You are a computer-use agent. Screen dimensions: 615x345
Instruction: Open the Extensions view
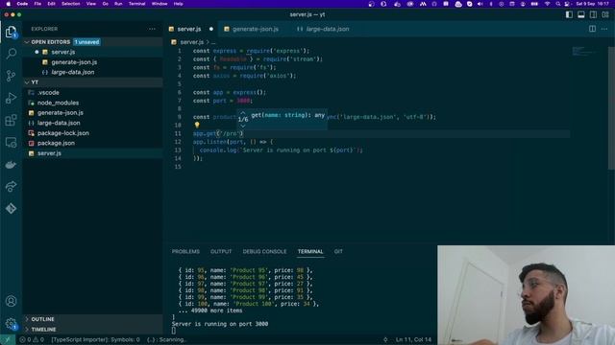pos(11,120)
